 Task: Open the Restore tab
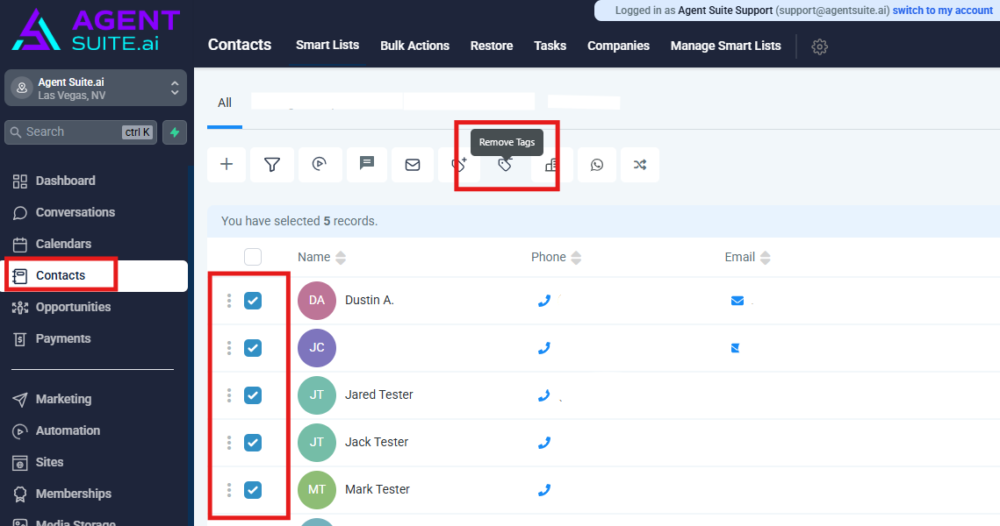[492, 46]
